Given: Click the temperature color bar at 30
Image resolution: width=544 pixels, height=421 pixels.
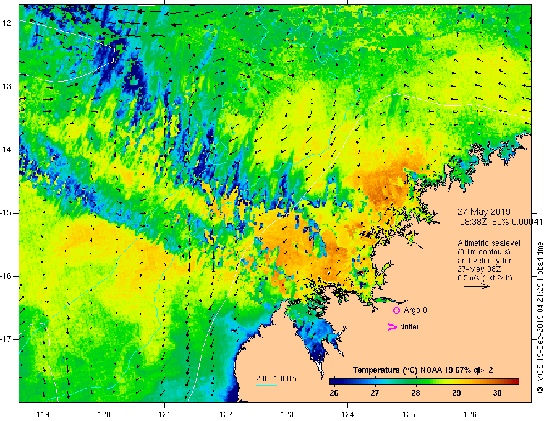Looking at the screenshot, I should 498,382.
